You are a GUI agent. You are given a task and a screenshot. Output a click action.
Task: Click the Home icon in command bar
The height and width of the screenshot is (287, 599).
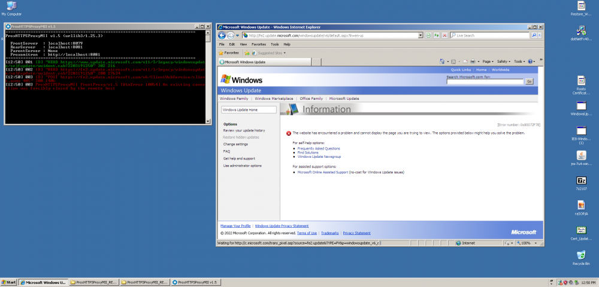443,61
